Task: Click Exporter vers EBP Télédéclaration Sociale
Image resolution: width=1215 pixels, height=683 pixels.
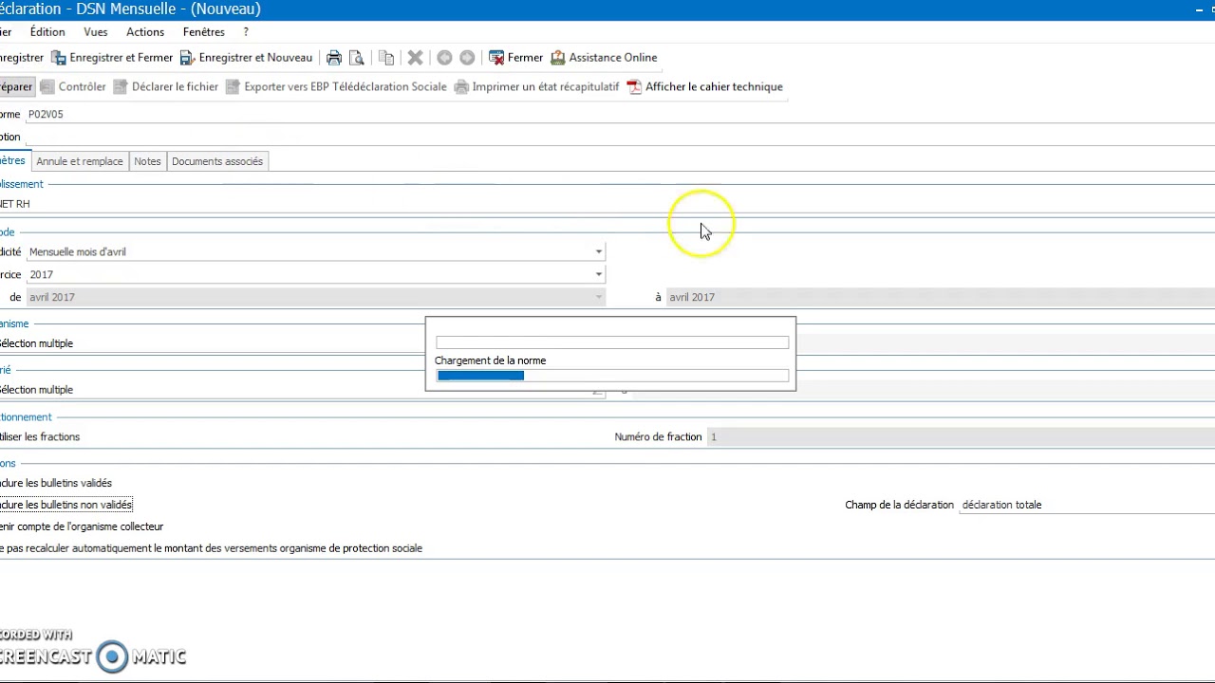Action: click(335, 86)
